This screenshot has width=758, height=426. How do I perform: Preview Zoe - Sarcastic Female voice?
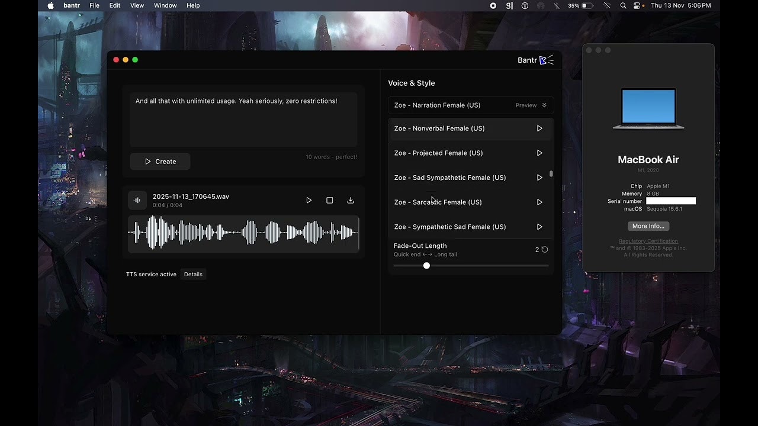539,202
